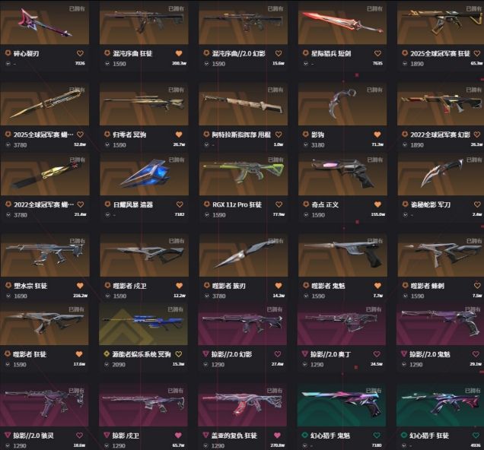Open the 阿特拉斯指挥部 甩棍 skin name
Image resolution: width=484 pixels, height=450 pixels.
click(241, 135)
